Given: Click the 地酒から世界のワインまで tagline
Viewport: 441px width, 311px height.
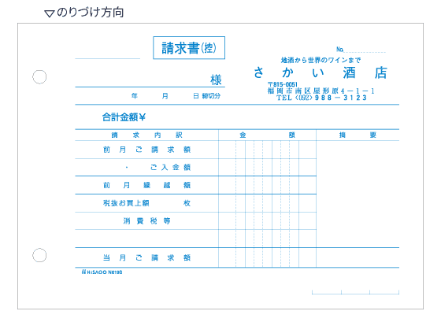Looking at the screenshot, I should (x=321, y=60).
